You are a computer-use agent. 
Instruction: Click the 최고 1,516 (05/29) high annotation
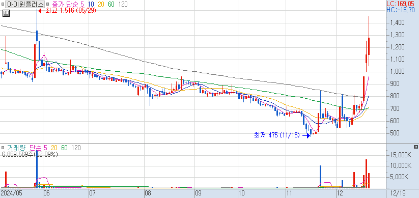(67, 11)
